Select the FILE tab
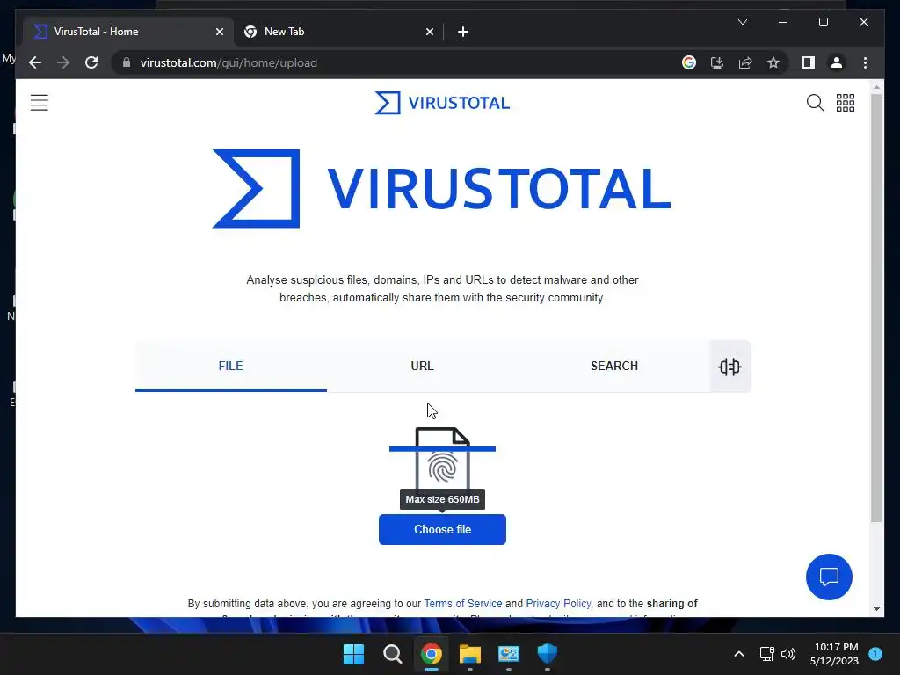Screen dimensions: 900x675 pyautogui.click(x=231, y=367)
